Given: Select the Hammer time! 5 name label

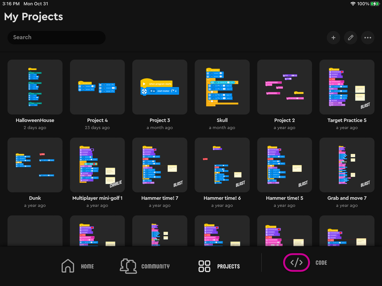Looking at the screenshot, I should click(x=284, y=198).
